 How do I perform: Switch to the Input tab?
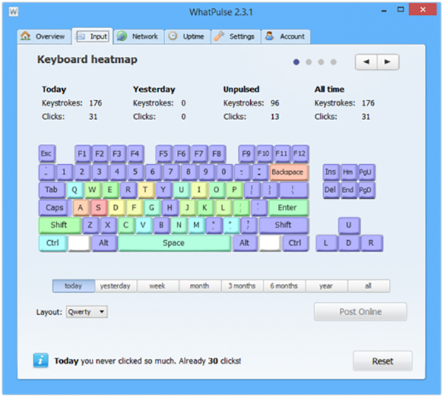(92, 36)
